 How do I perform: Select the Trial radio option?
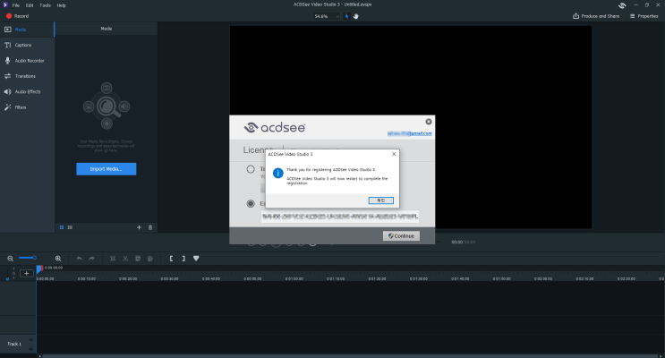(x=251, y=169)
